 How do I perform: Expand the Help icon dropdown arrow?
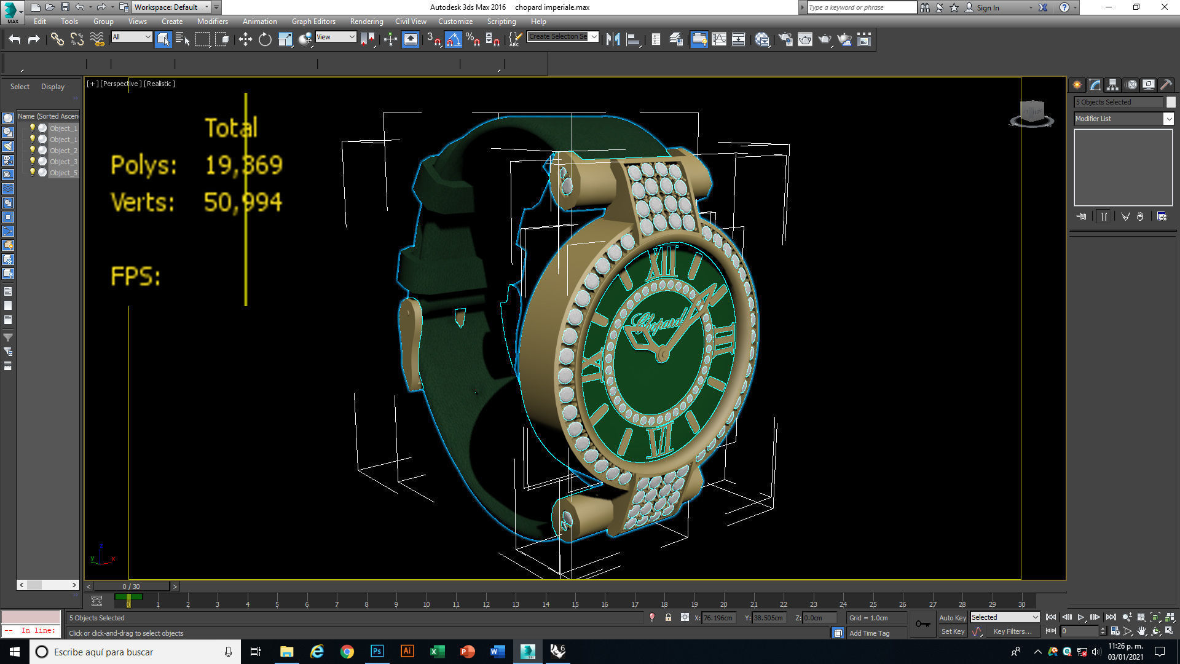1076,7
